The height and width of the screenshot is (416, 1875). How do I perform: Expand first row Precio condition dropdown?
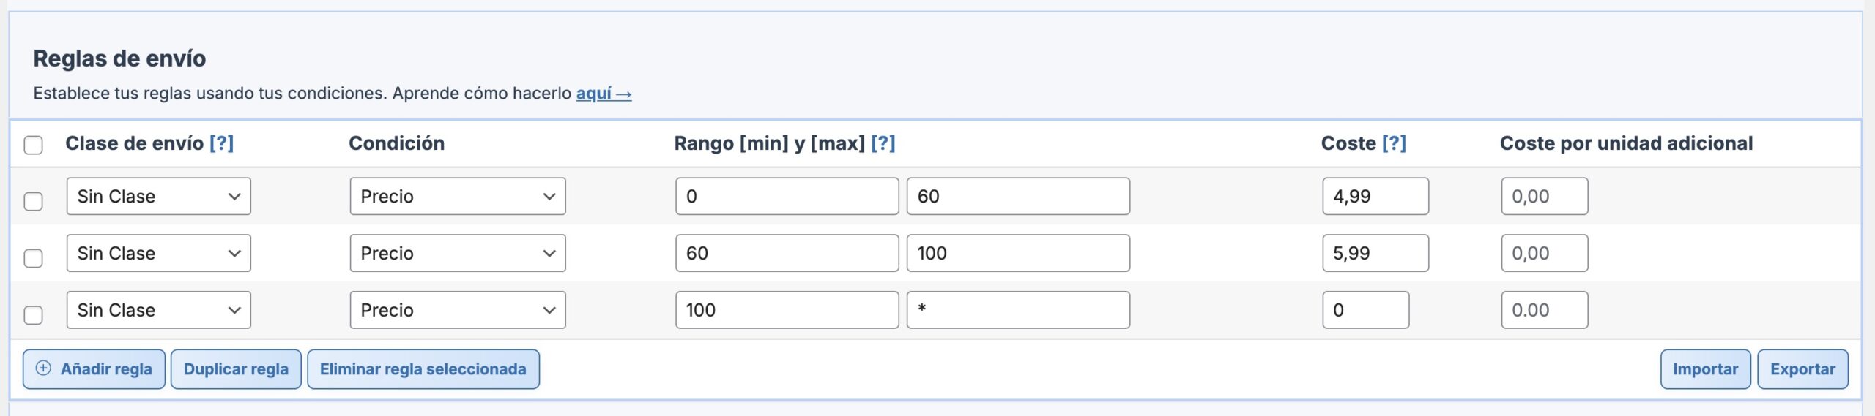[x=457, y=196]
